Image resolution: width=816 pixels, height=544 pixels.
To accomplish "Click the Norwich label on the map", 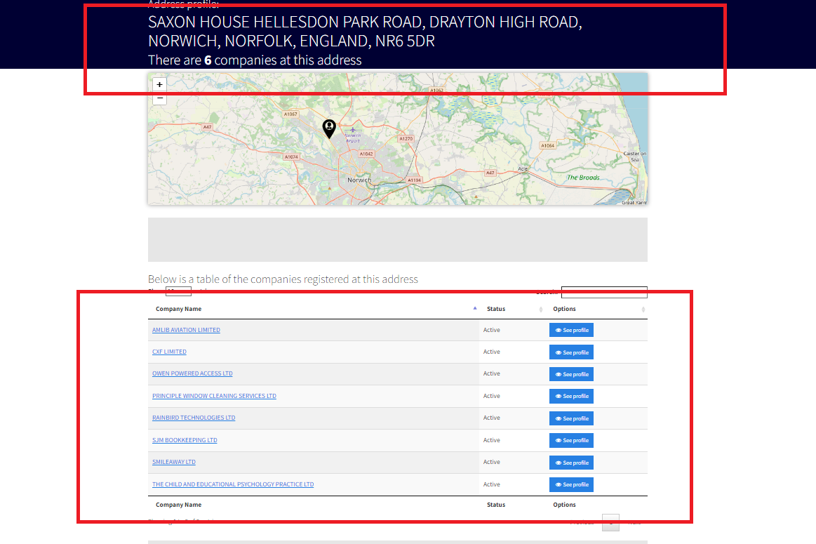I will click(359, 180).
